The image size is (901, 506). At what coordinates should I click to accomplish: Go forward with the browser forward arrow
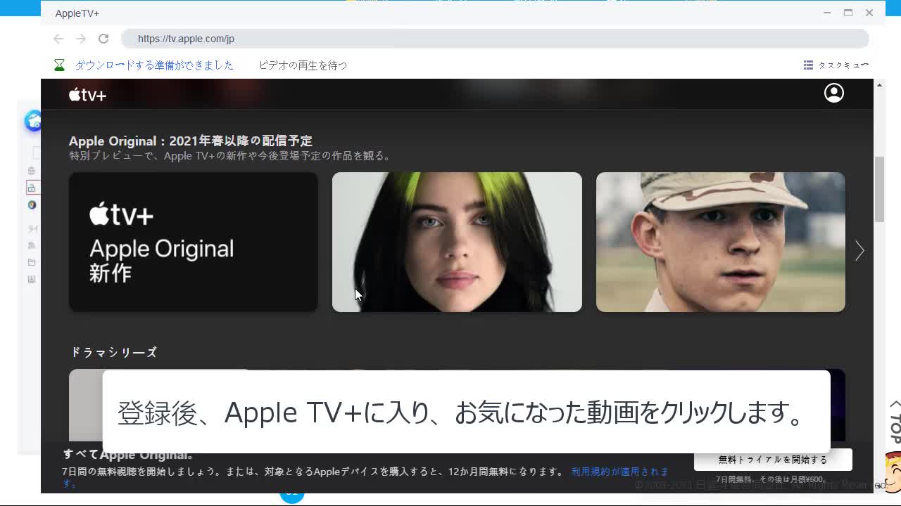[x=81, y=39]
